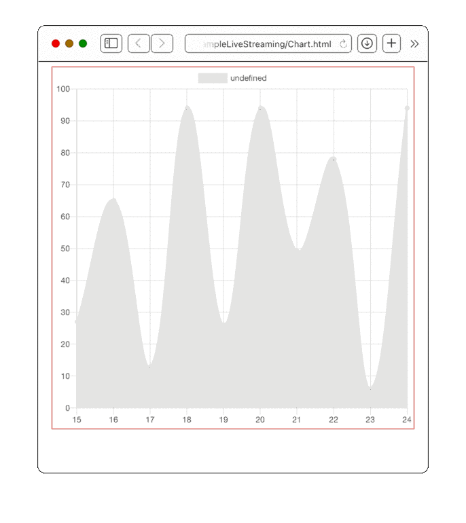This screenshot has height=523, width=466.
Task: Close the Safari window with red button
Action: pyautogui.click(x=56, y=43)
